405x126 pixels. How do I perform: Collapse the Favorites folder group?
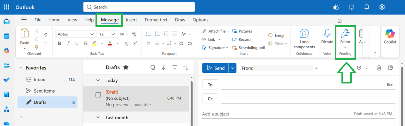pyautogui.click(x=21, y=68)
